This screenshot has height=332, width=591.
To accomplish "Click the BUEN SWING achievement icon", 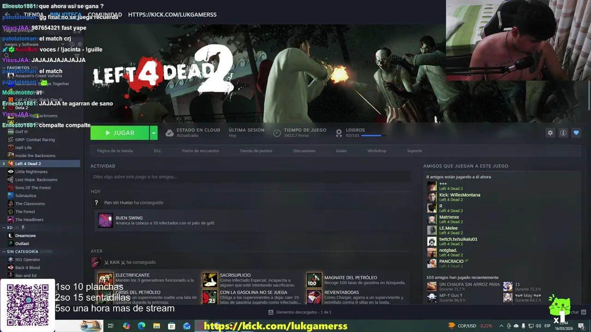I will [105, 220].
